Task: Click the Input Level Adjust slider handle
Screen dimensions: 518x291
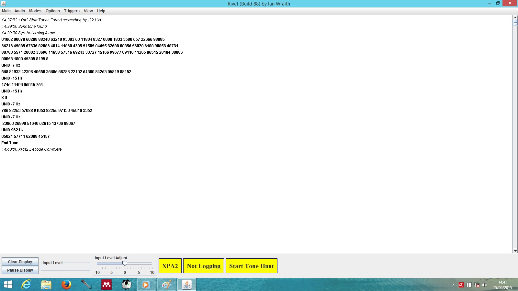Action: pos(125,264)
